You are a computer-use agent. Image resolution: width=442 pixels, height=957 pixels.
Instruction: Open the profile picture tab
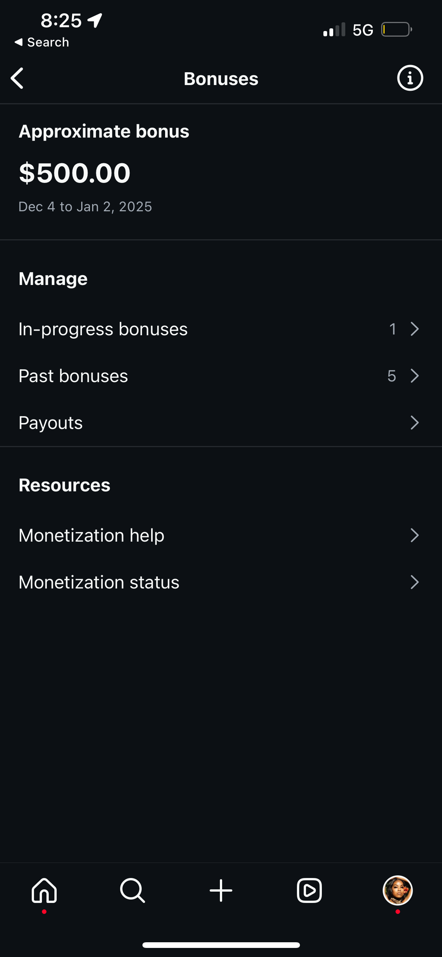[397, 890]
